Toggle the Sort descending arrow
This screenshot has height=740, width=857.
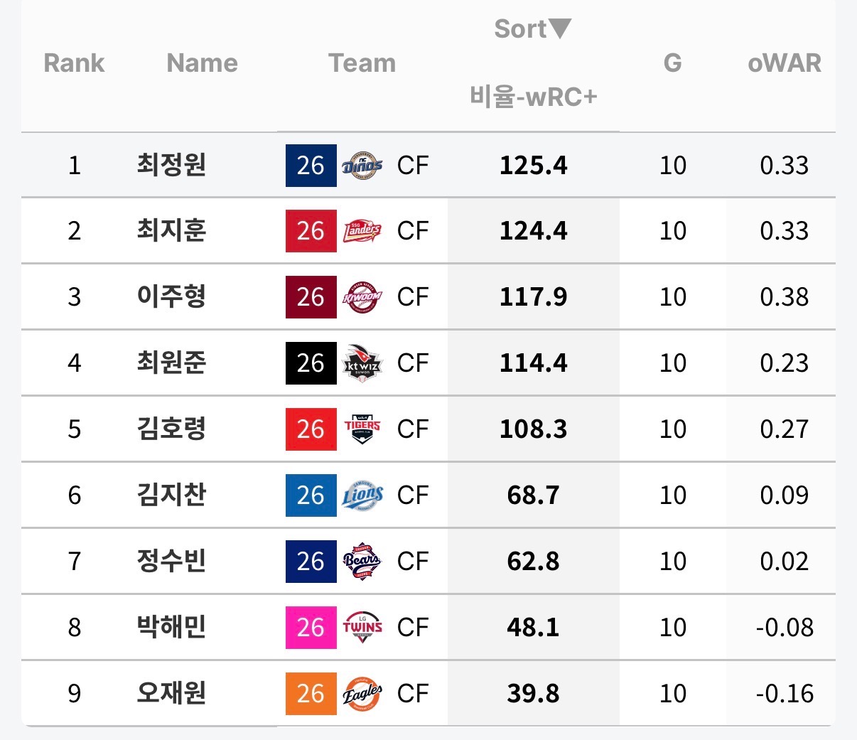tap(560, 29)
